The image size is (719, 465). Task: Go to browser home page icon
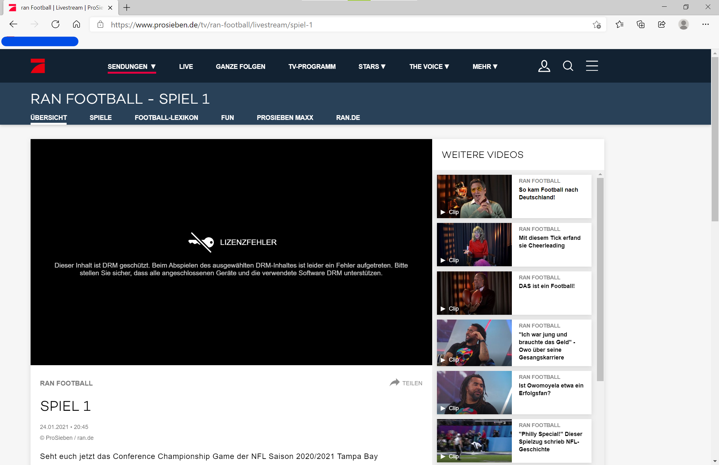pos(76,25)
